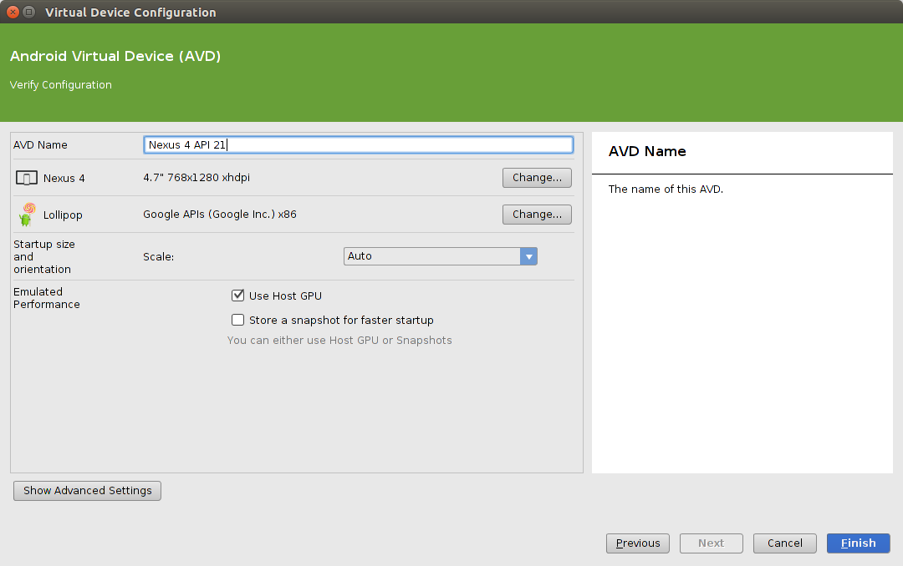
Task: Click the 'Android Virtual Device (AVD)' header title
Action: (x=115, y=57)
